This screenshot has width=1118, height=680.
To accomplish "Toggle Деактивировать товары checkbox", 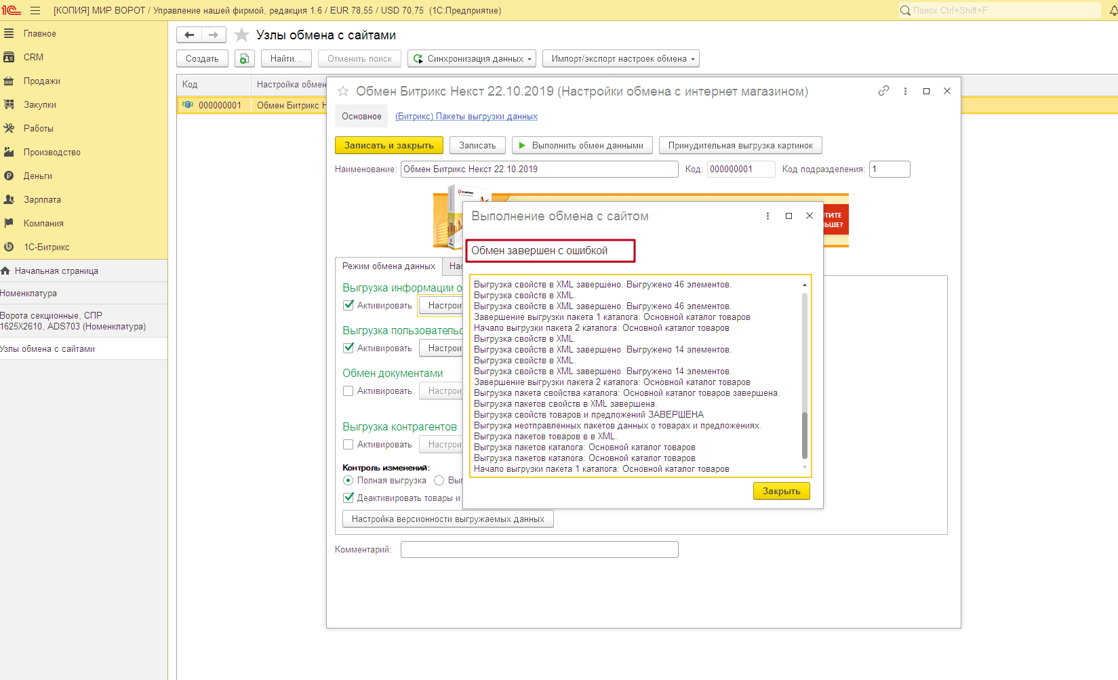I will click(x=348, y=498).
